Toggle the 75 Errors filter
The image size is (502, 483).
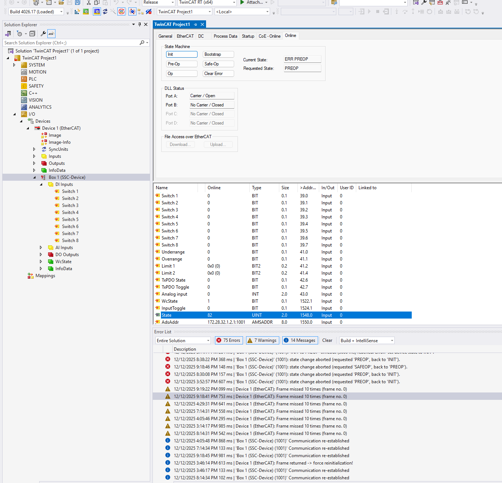coord(228,340)
